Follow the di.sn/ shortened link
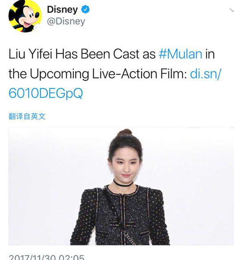This screenshot has width=234, height=260. (206, 74)
